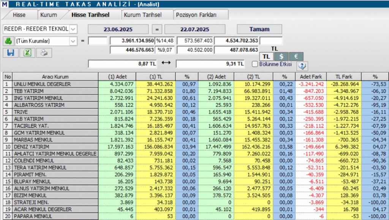This screenshot has height=220, width=389.
Task: Activate the TL currency toggle
Action: (x=267, y=55)
